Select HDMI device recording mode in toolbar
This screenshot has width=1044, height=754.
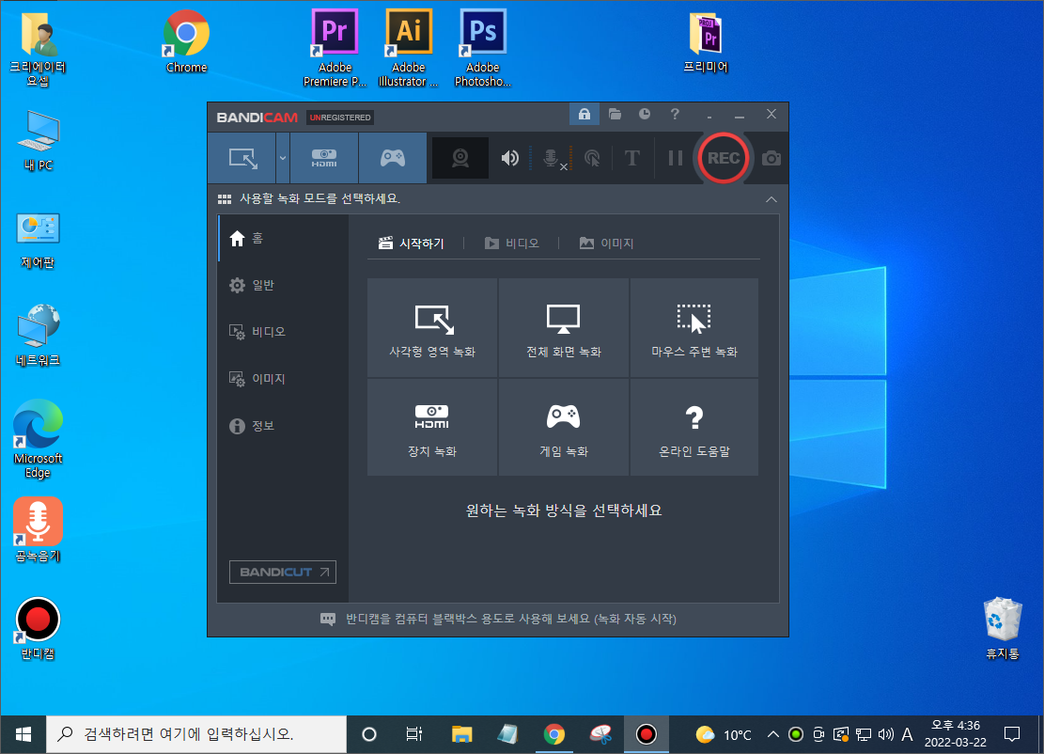tap(324, 158)
